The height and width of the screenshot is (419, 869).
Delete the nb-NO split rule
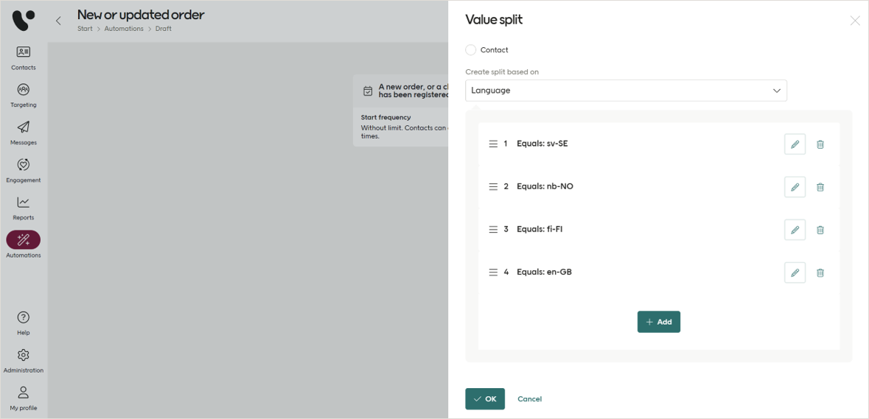(820, 186)
